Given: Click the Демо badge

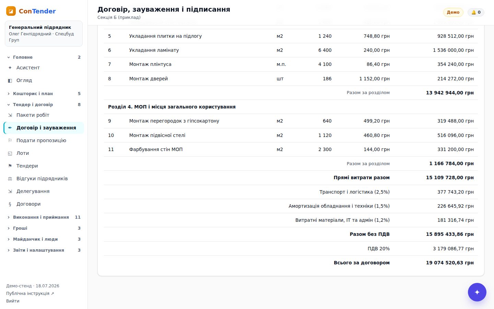Looking at the screenshot, I should pyautogui.click(x=453, y=12).
